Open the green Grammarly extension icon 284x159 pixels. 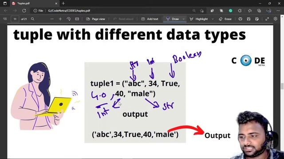pos(231,11)
